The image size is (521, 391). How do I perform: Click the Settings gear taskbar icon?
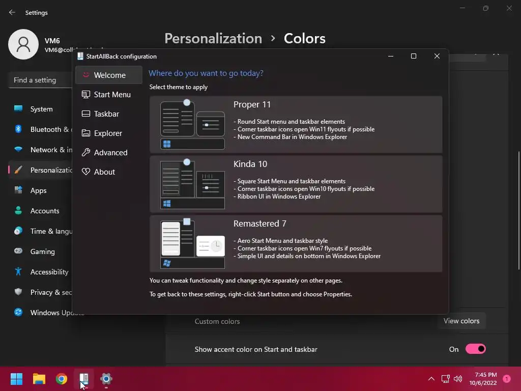pyautogui.click(x=106, y=379)
